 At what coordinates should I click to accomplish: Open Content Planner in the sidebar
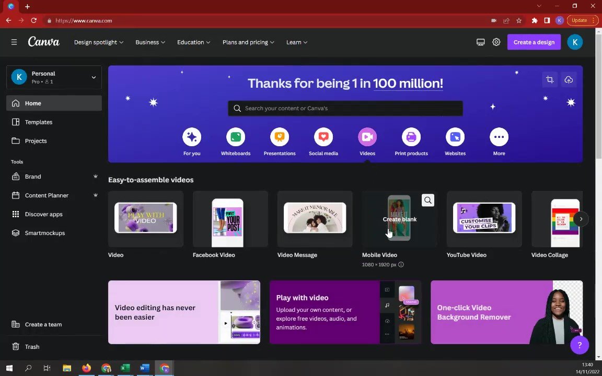[54, 195]
